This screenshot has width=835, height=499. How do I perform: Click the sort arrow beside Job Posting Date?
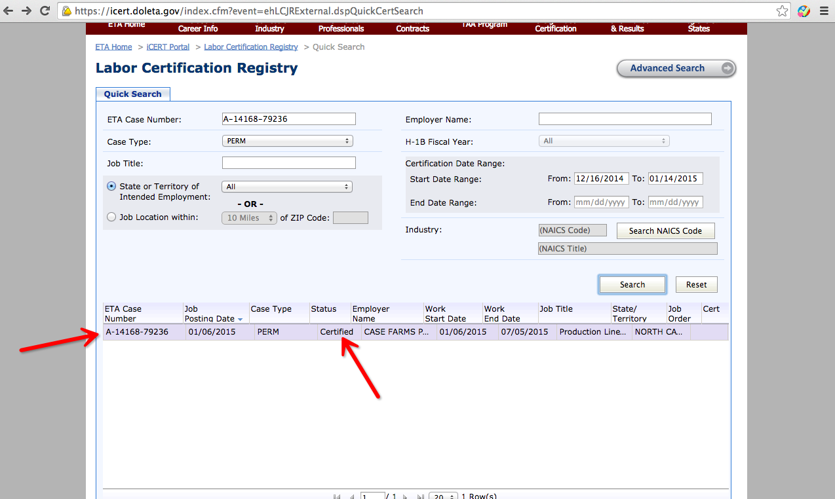pos(240,319)
